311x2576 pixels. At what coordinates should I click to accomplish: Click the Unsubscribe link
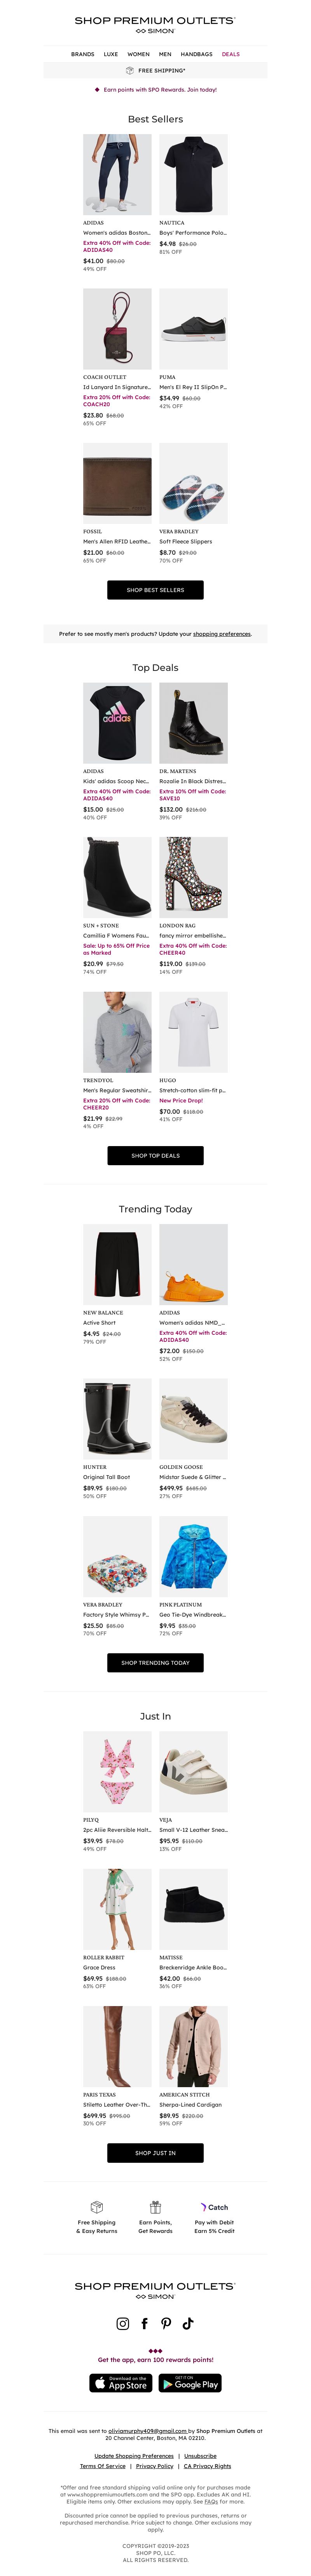200,2456
